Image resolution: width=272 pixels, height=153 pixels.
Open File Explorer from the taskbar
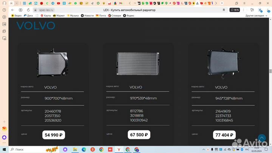coord(75,150)
